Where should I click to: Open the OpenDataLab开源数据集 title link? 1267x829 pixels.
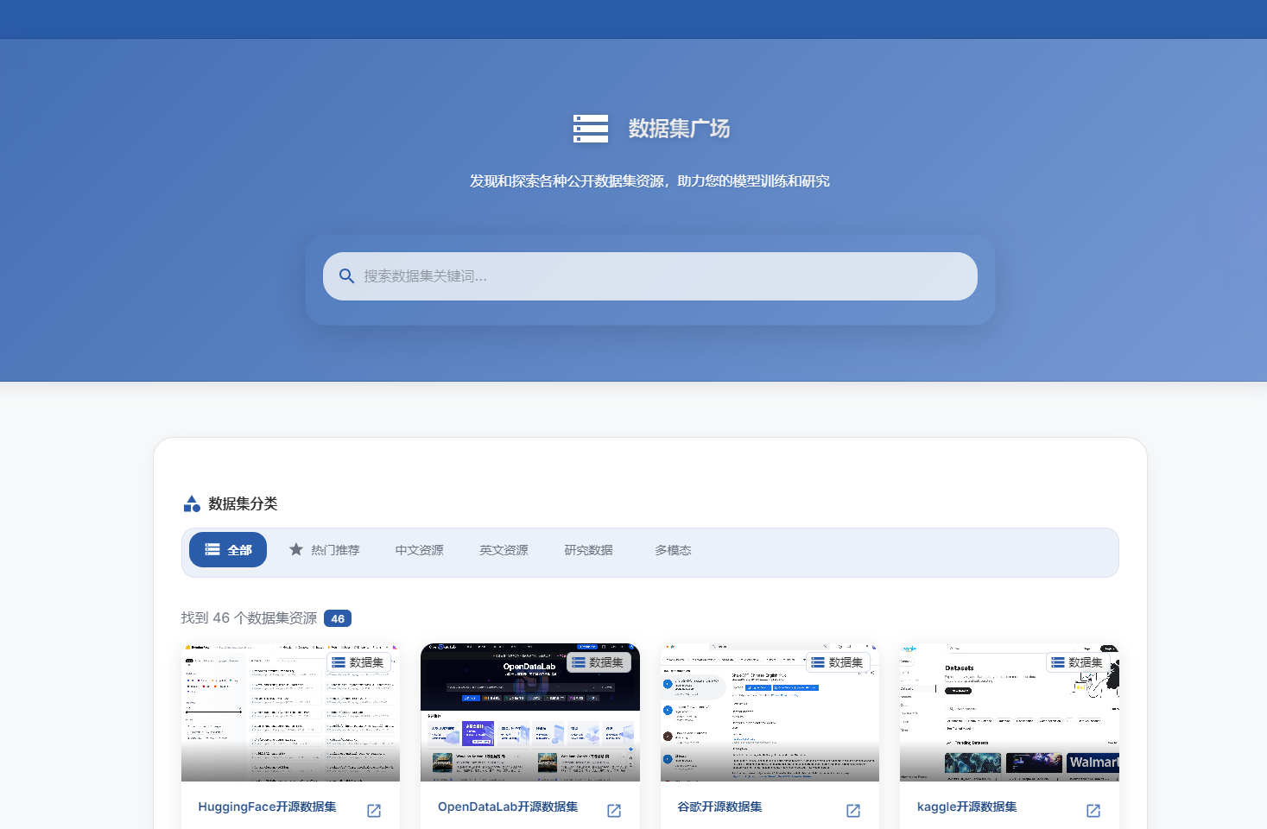coord(508,807)
